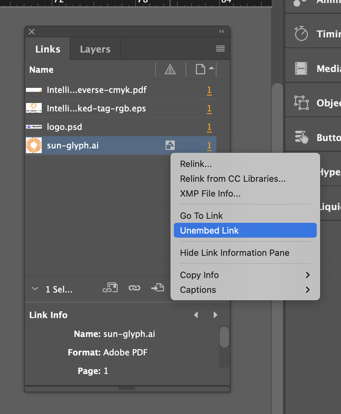Click the Link Info pane scrollbar

[x=224, y=337]
